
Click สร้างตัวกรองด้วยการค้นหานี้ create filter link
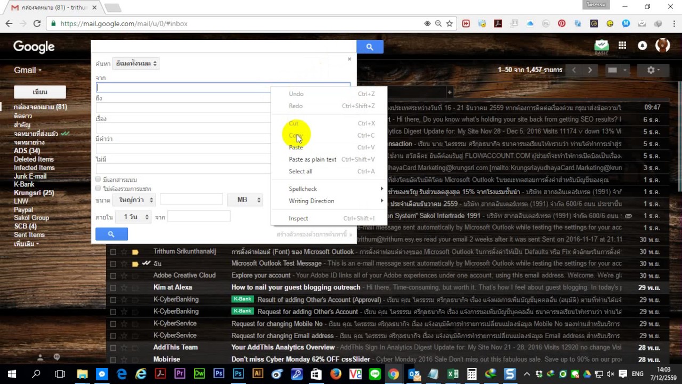[x=314, y=234]
